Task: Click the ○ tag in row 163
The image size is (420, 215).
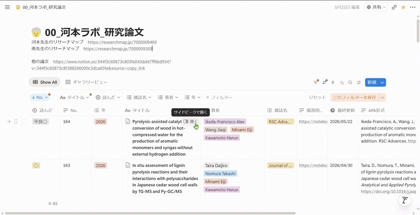Action: pos(36,165)
